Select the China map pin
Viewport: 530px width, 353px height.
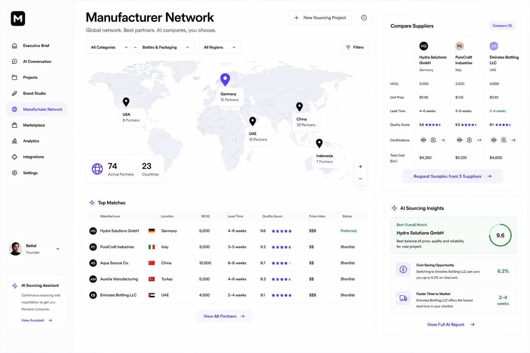point(299,107)
